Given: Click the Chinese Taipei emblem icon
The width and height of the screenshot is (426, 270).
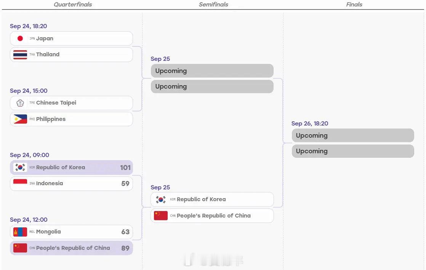Looking at the screenshot, I should click(x=20, y=103).
